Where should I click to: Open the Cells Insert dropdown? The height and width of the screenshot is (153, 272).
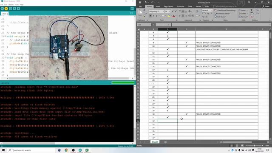(x=243, y=10)
